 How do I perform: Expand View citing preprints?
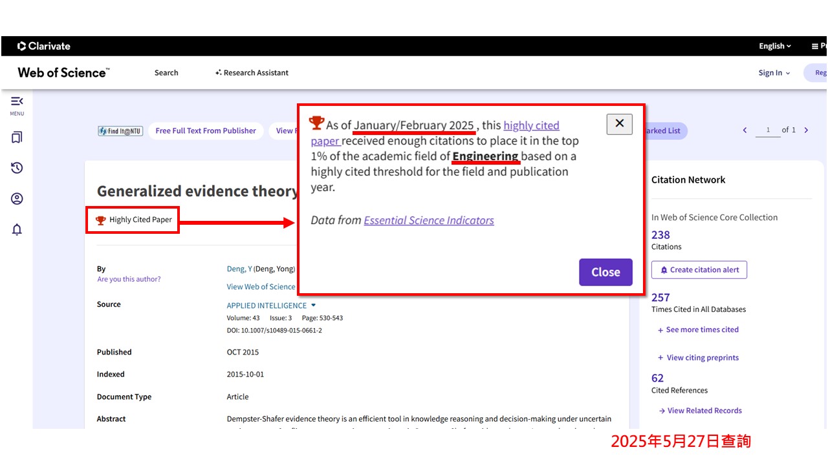click(x=698, y=358)
